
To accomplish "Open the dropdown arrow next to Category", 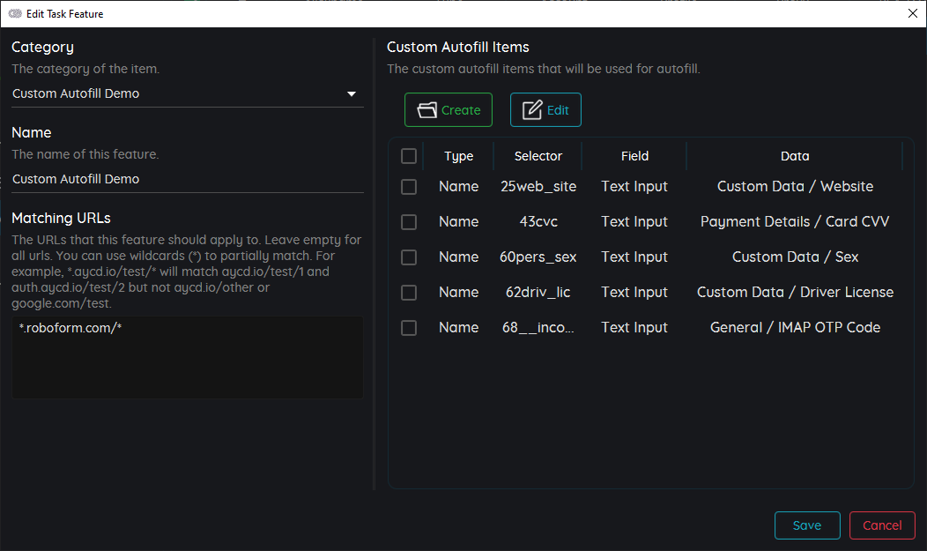I will pyautogui.click(x=351, y=93).
